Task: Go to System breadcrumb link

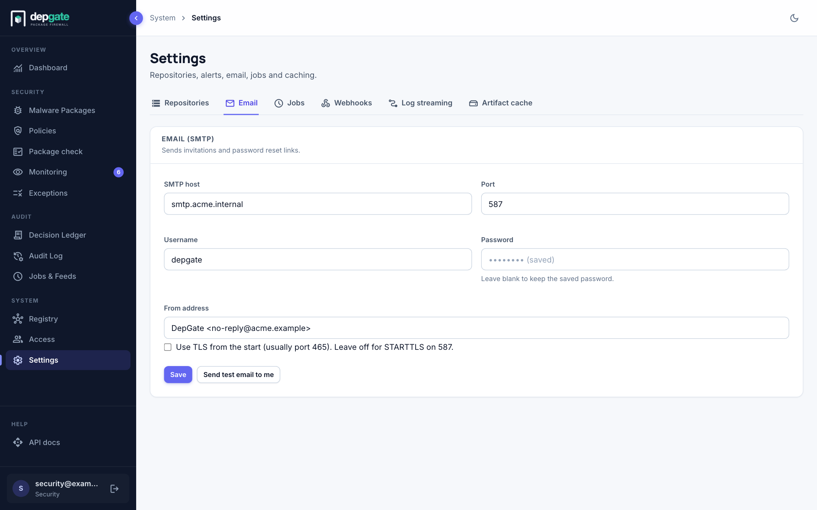Action: 163,18
